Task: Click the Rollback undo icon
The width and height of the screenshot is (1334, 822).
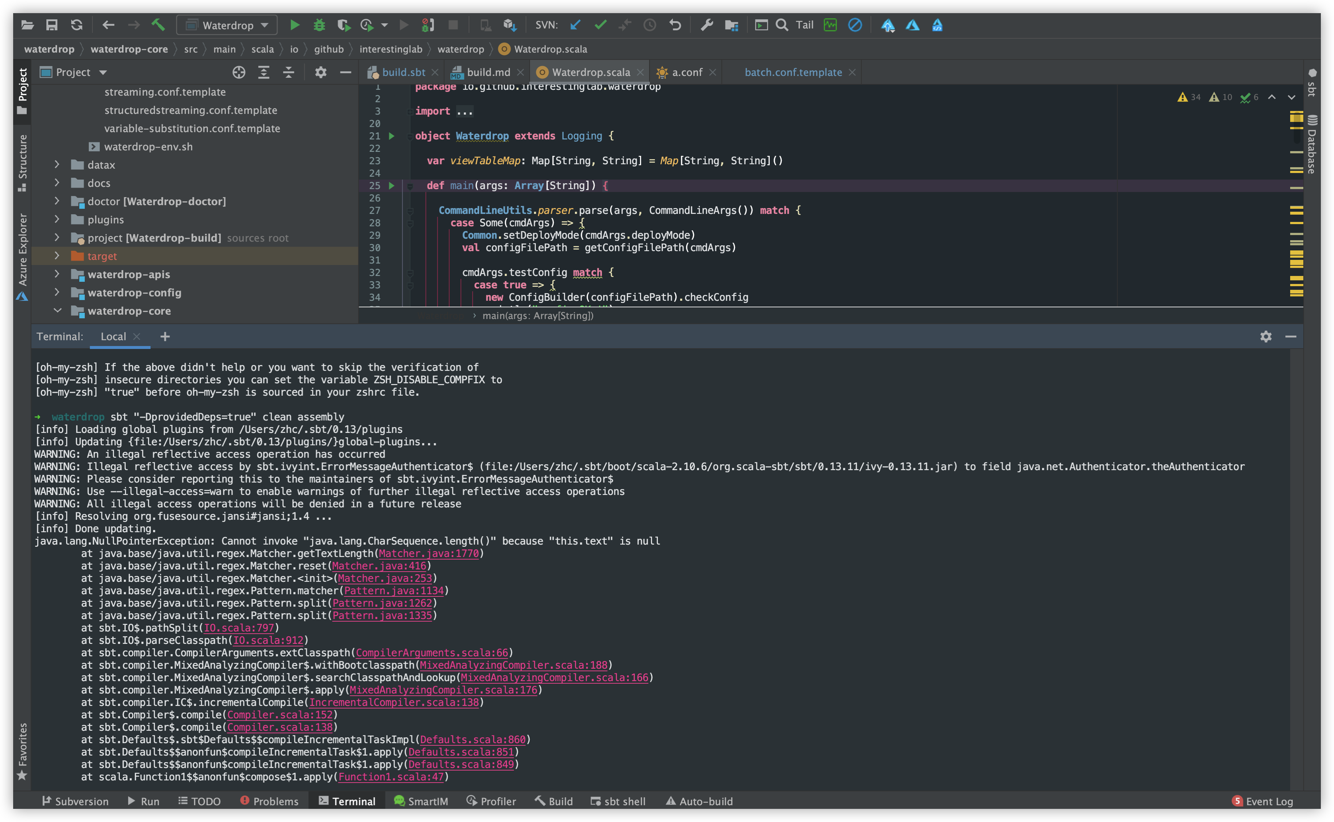Action: click(x=675, y=25)
